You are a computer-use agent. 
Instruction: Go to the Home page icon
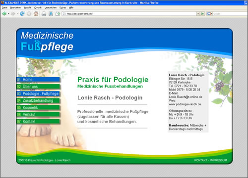click(x=36, y=14)
